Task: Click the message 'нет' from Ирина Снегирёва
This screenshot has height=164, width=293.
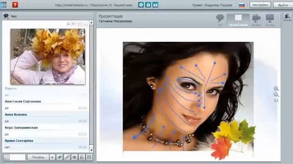Action: coord(7,147)
